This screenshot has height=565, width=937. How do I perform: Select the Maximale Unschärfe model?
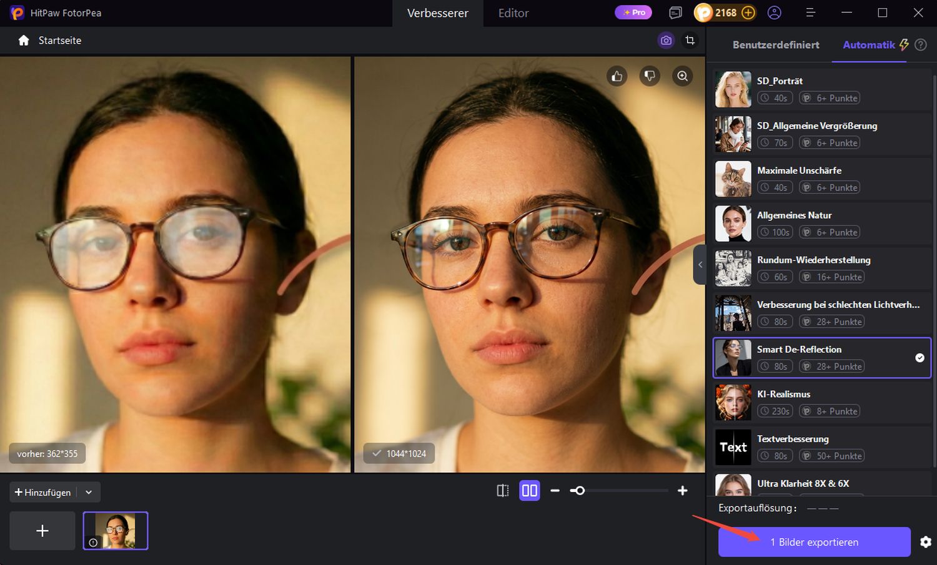pyautogui.click(x=822, y=179)
